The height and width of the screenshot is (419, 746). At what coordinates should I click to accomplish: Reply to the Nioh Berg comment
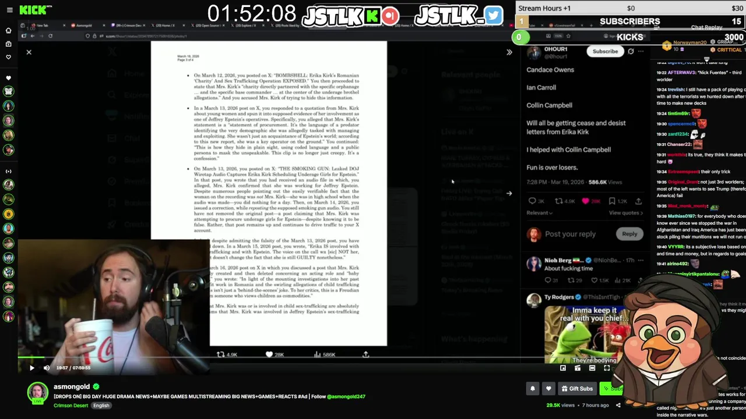pyautogui.click(x=548, y=280)
